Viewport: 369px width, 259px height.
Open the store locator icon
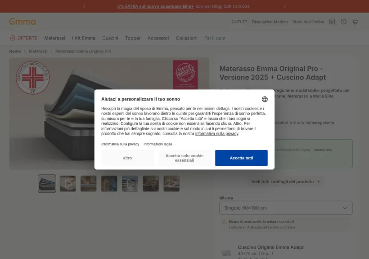point(332,22)
